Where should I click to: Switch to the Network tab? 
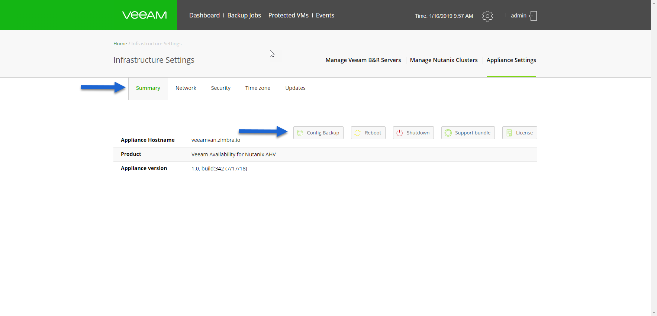coord(186,88)
